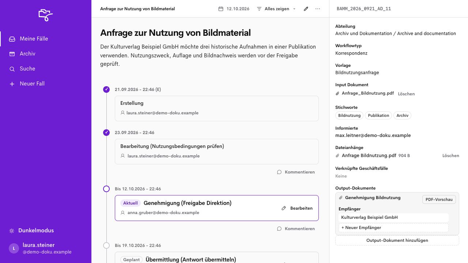
Task: Click Output-Dokument hinzufügen
Action: (397, 240)
